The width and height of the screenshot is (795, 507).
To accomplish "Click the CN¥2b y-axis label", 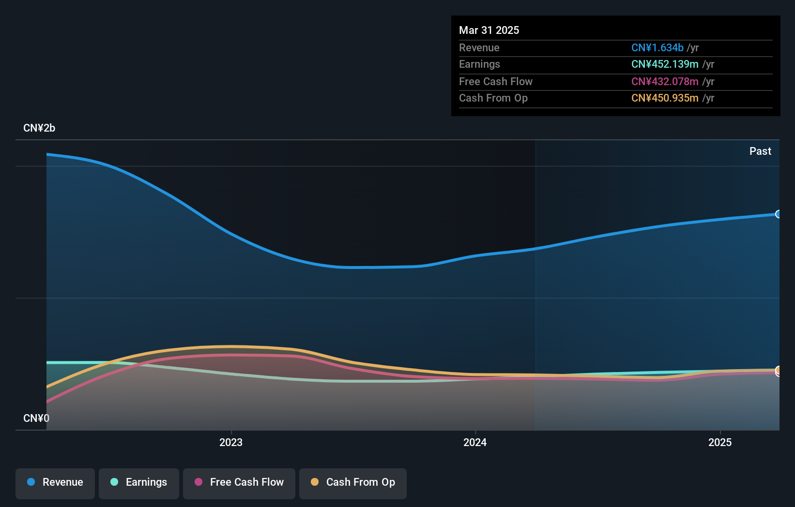I will [39, 128].
